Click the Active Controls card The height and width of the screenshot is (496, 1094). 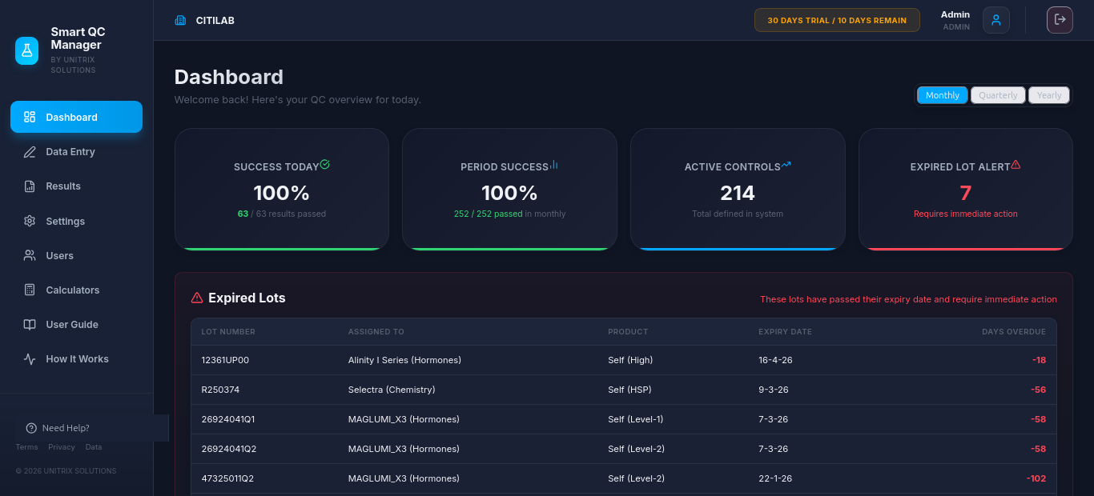(x=738, y=190)
